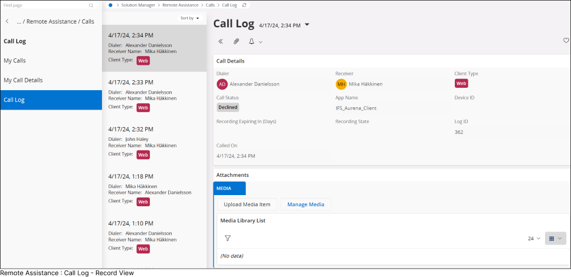Click the search magnifier in Find page
Viewport: 571px width, 277px height.
(x=91, y=5)
